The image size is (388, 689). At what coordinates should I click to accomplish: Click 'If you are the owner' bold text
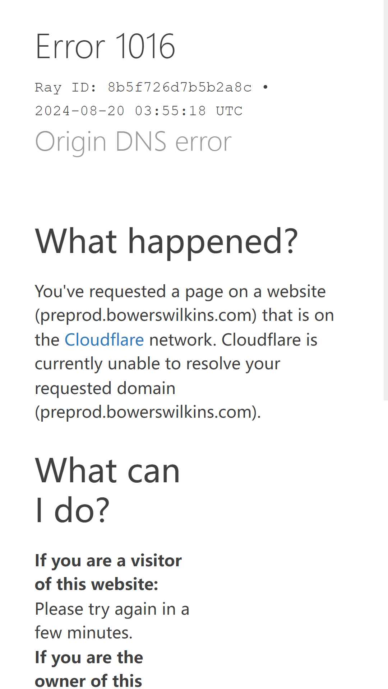(89, 669)
